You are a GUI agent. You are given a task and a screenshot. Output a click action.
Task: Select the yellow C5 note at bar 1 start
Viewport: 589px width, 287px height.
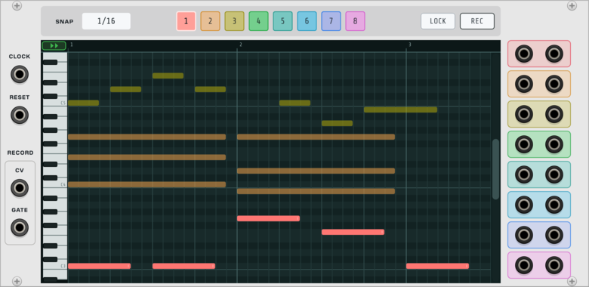tap(83, 103)
